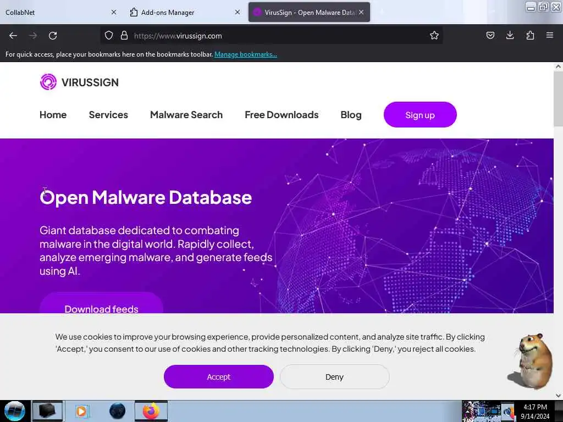
Task: Click the "We use cookies" notice text
Action: point(270,343)
